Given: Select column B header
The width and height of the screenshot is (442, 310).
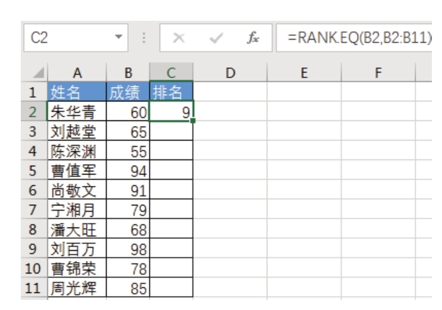Looking at the screenshot, I should [x=128, y=74].
